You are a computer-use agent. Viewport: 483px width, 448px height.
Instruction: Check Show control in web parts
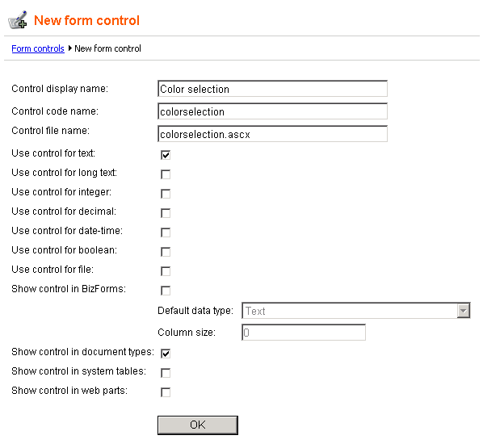point(166,392)
